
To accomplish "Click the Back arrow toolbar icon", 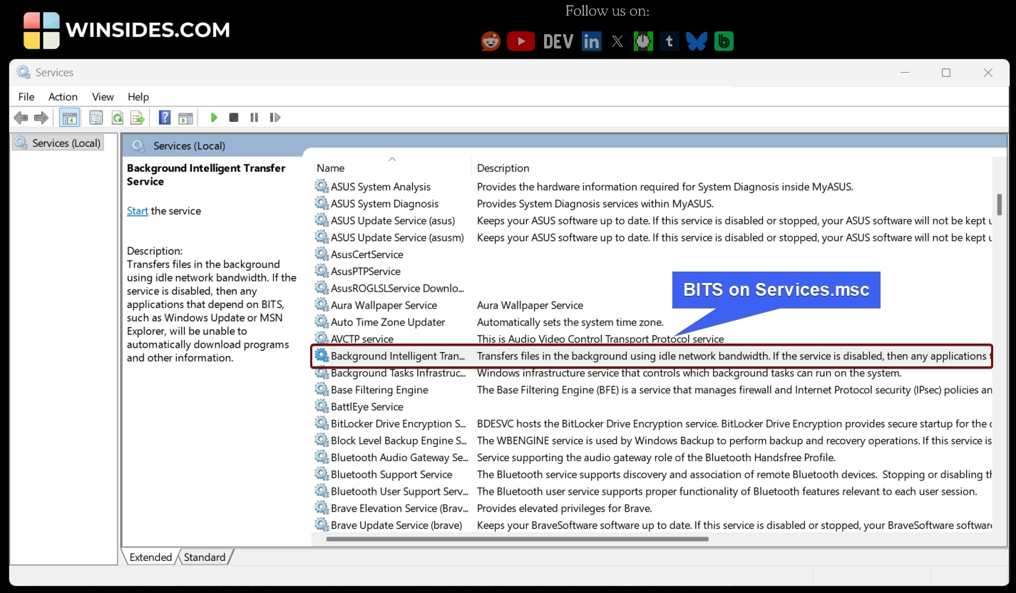I will tap(21, 118).
